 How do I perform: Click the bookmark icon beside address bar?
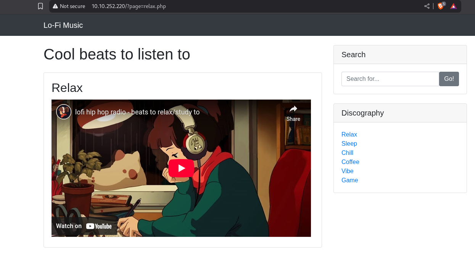click(40, 6)
